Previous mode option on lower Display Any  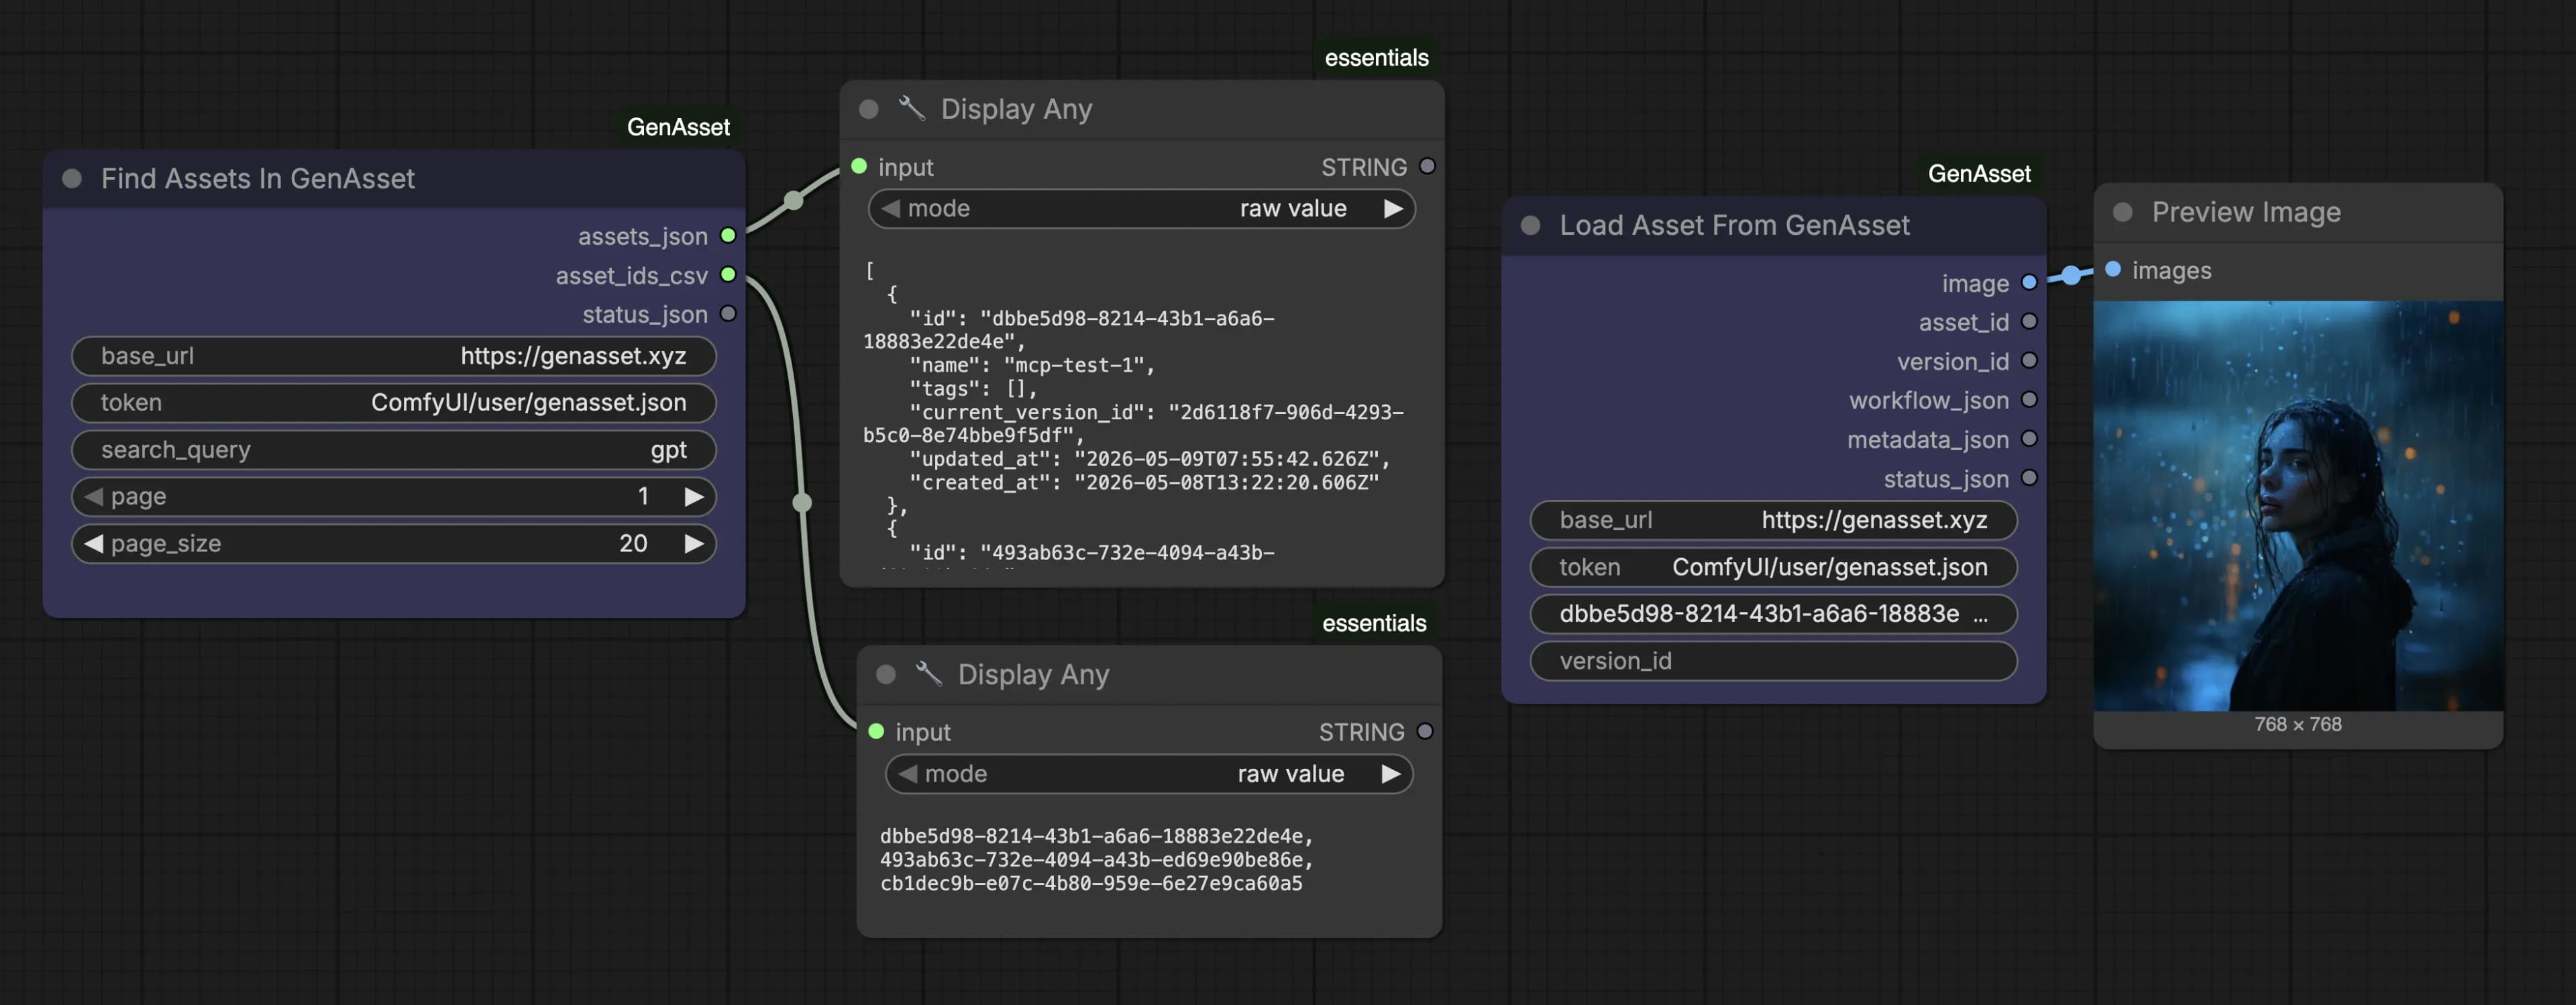(x=908, y=775)
